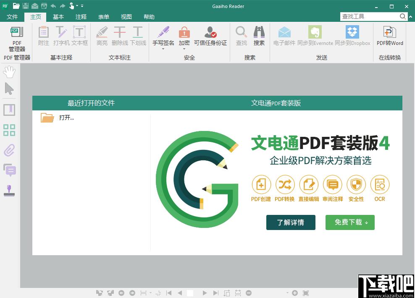Screen dimensions: 415x298
Task: Select the 下划线 underline tool
Action: pos(138,36)
